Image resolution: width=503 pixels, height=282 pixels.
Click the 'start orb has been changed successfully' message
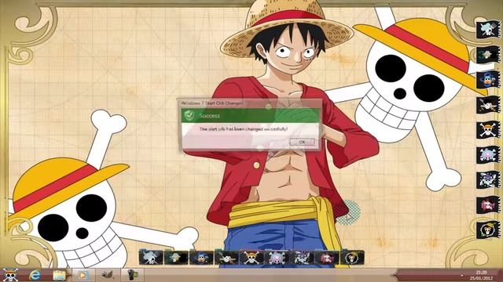click(x=244, y=129)
